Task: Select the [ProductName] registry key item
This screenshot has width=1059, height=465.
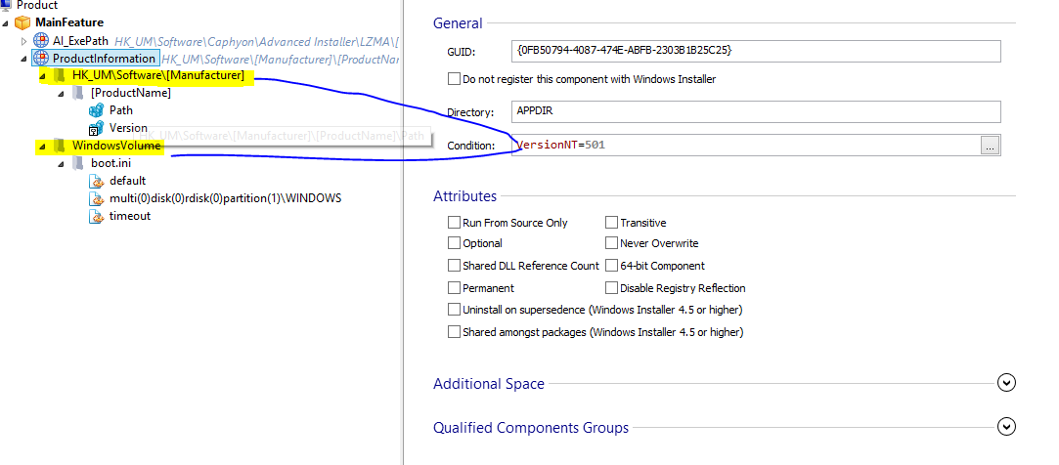Action: point(130,93)
